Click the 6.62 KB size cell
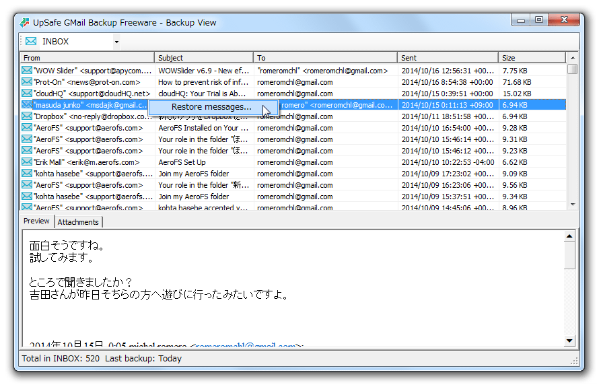The image size is (599, 387). coord(515,162)
